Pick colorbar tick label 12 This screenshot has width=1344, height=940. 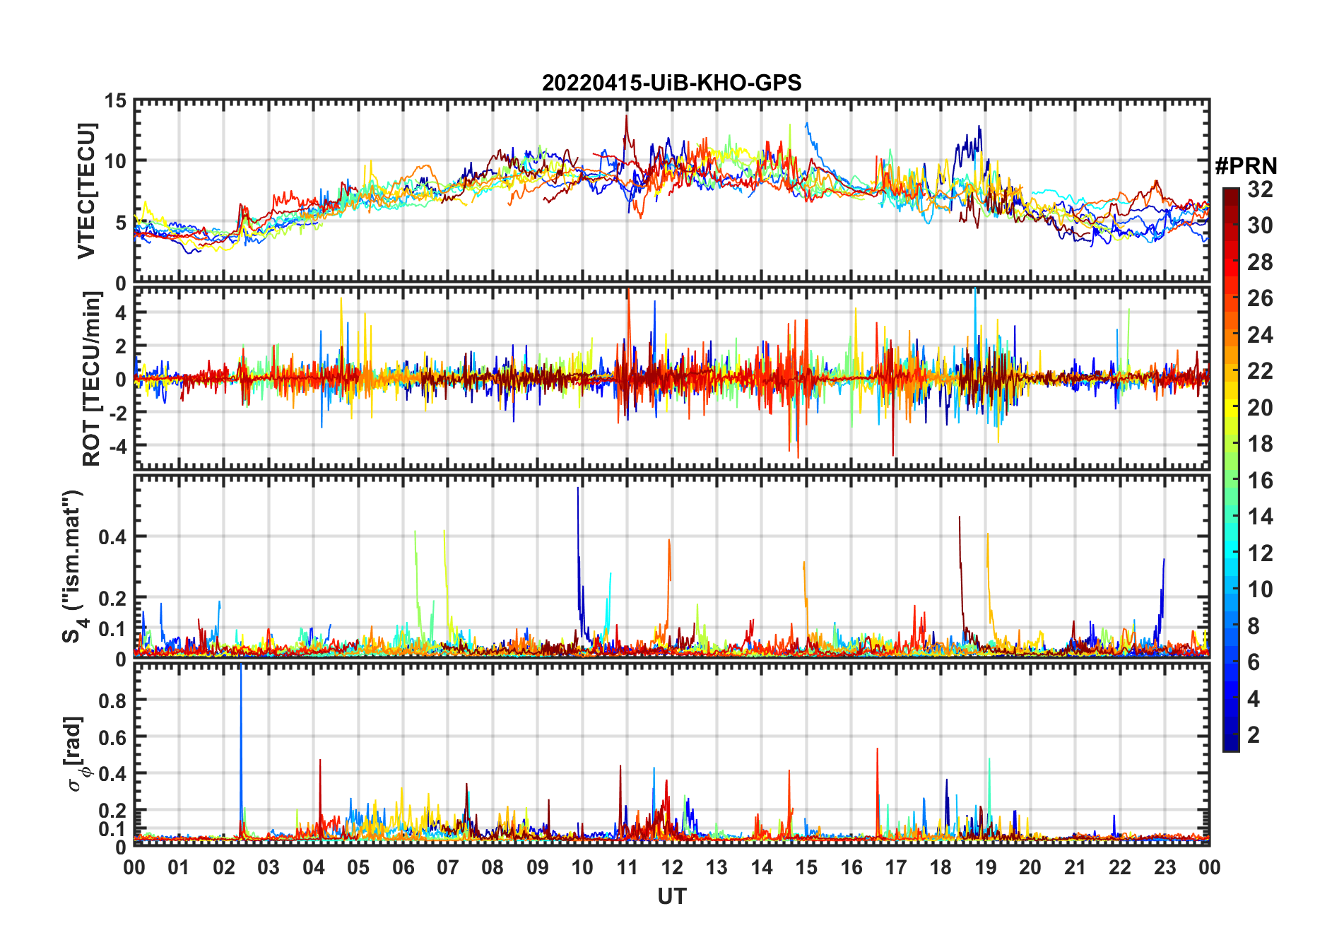tap(1260, 553)
